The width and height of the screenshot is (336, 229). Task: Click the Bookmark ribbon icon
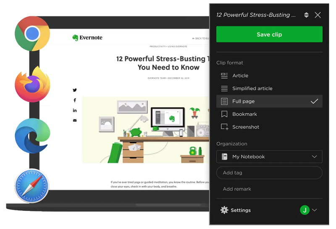(224, 114)
